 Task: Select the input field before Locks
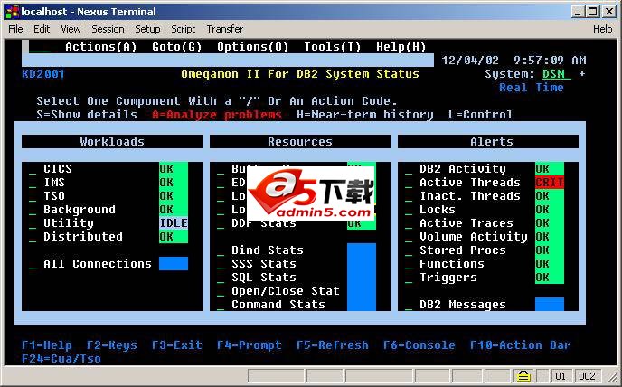point(409,211)
